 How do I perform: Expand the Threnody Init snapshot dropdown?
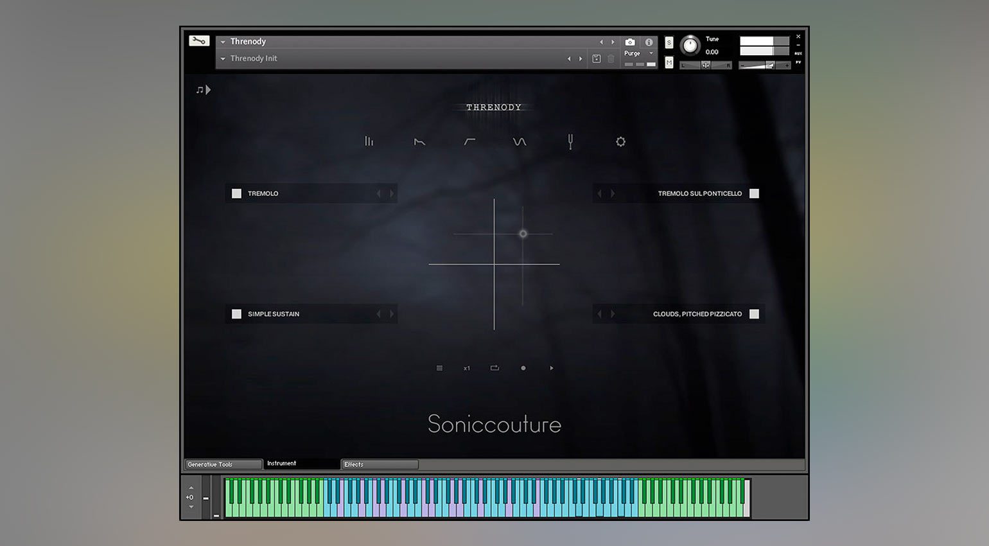[223, 58]
